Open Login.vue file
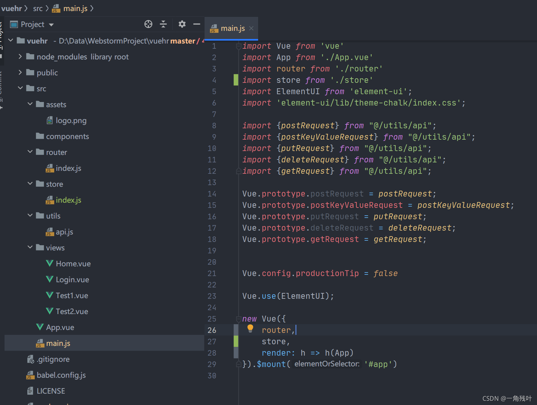 pos(72,280)
